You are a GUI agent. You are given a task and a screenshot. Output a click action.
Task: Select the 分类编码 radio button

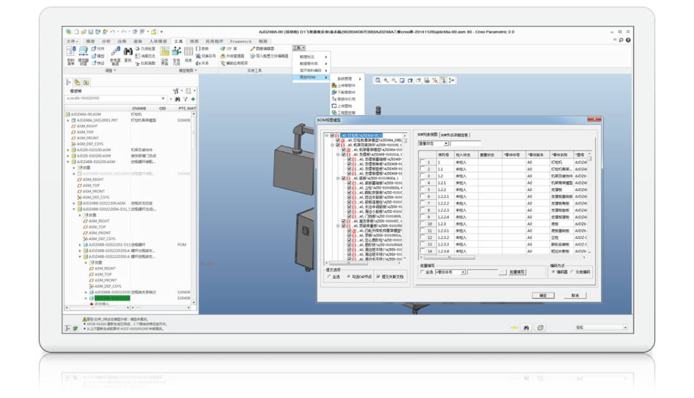[573, 272]
